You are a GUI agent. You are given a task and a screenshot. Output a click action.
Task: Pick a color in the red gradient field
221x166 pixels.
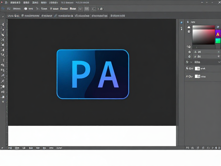[203, 37]
